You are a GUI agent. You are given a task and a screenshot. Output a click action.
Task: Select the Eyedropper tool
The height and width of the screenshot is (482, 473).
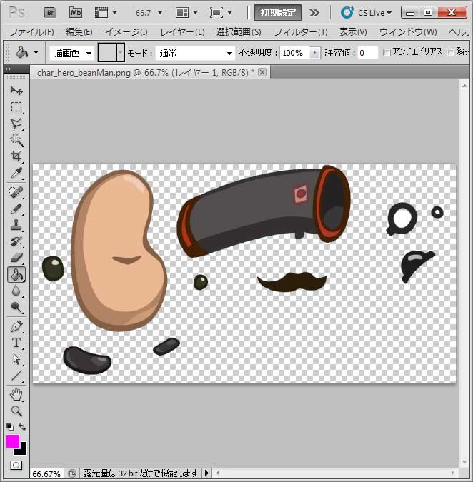click(16, 173)
